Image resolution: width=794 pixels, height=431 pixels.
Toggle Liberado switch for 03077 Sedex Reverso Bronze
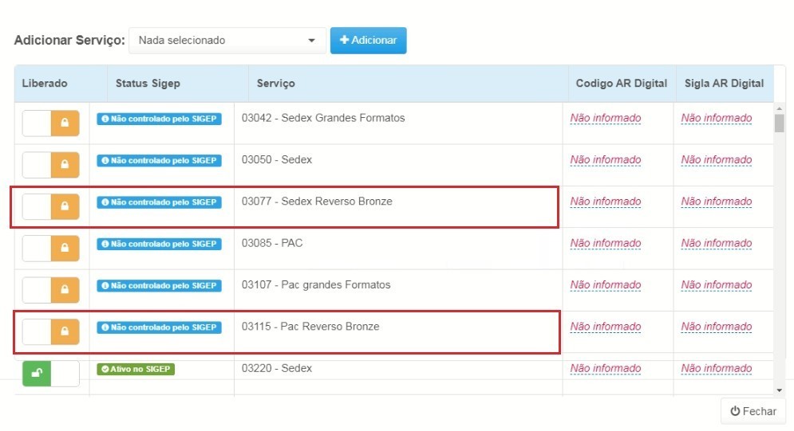click(50, 206)
